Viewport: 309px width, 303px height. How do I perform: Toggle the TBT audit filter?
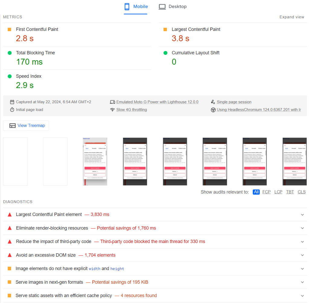(x=290, y=192)
